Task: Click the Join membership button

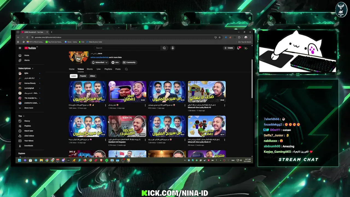Action: click(115, 62)
